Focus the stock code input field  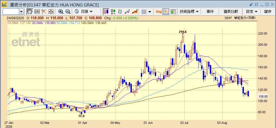(11, 12)
